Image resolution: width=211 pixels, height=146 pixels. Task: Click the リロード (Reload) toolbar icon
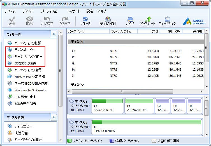click(x=85, y=21)
